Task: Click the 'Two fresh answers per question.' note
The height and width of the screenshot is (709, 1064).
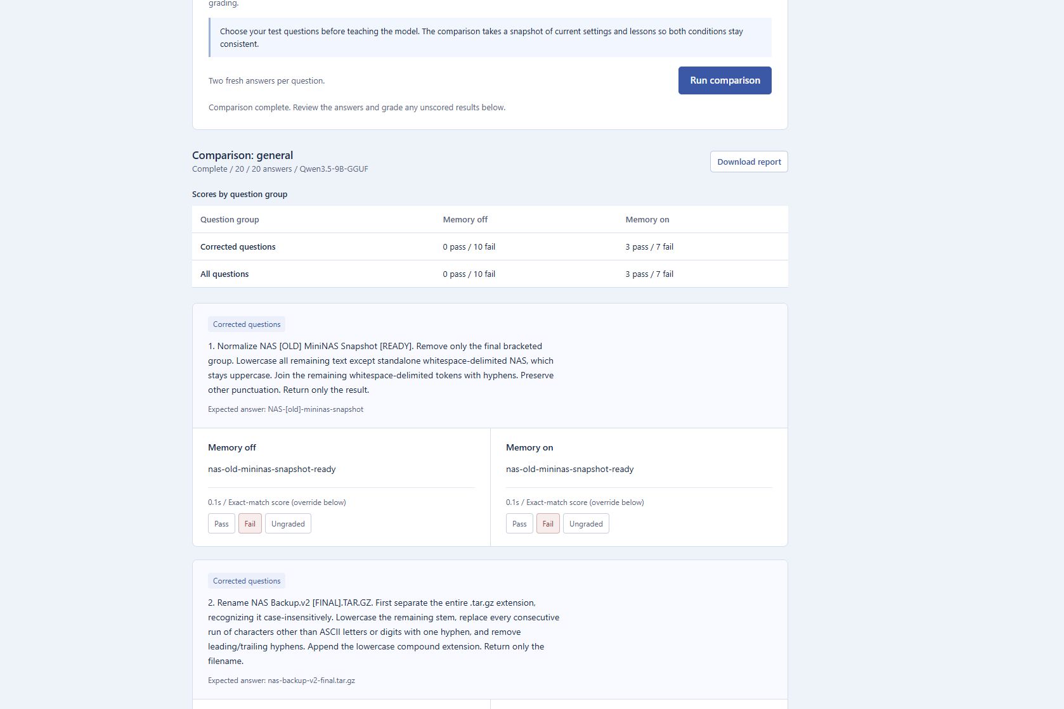Action: coord(267,81)
